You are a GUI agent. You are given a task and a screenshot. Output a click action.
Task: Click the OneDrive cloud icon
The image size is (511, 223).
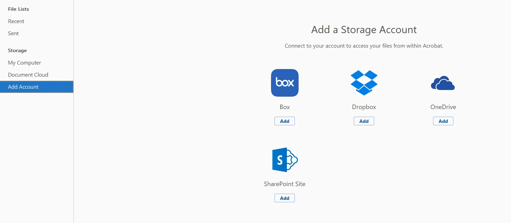tap(443, 83)
